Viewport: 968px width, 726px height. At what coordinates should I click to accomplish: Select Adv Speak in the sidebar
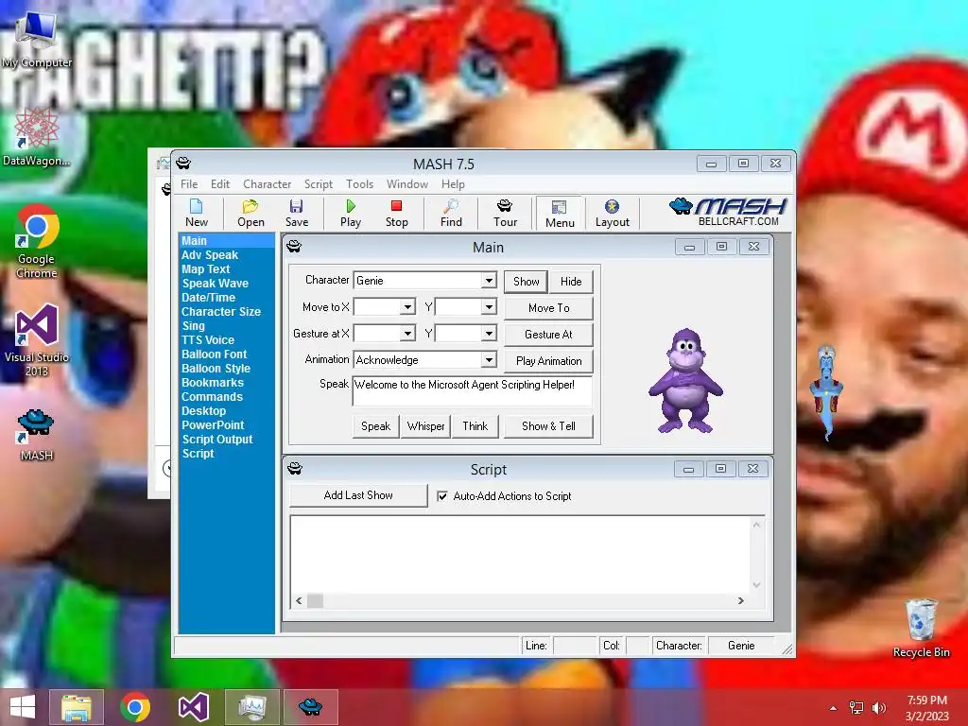(210, 255)
